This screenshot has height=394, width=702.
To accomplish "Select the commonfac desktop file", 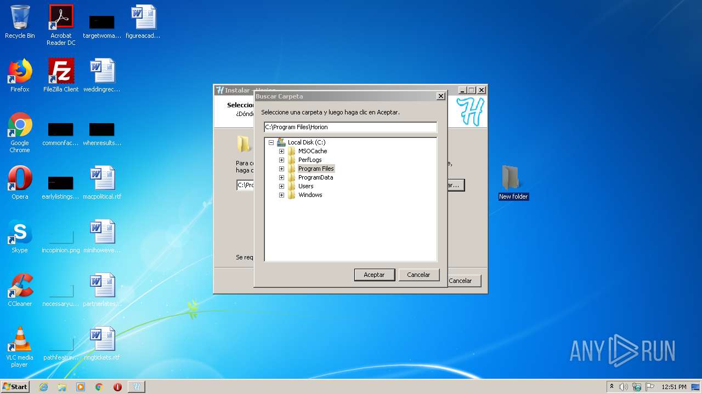I will (61, 133).
